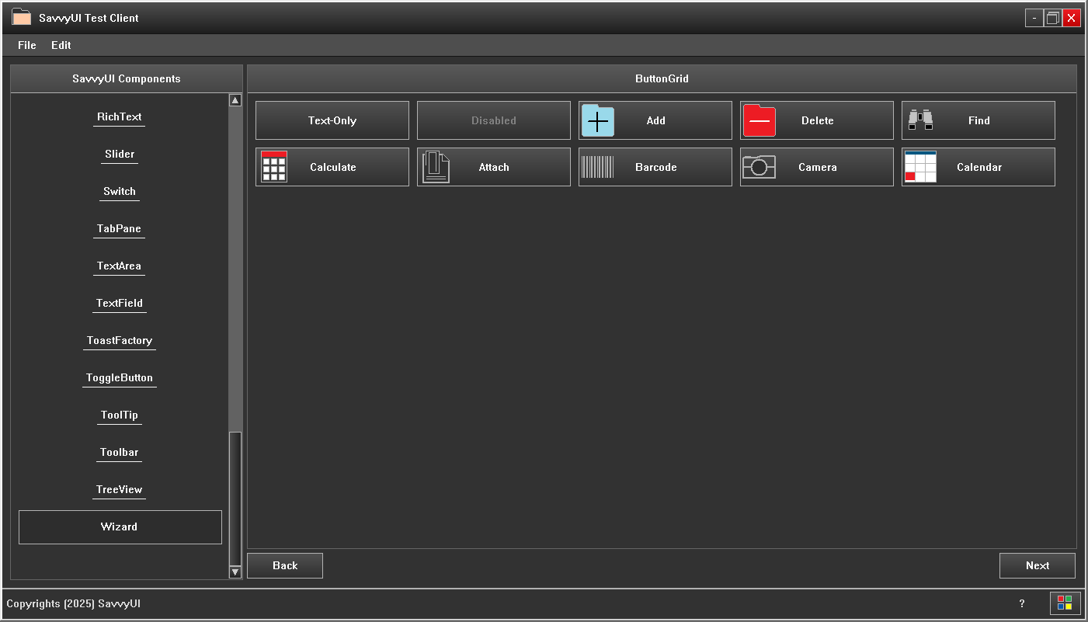
Task: Click the help question mark in status bar
Action: click(1022, 603)
